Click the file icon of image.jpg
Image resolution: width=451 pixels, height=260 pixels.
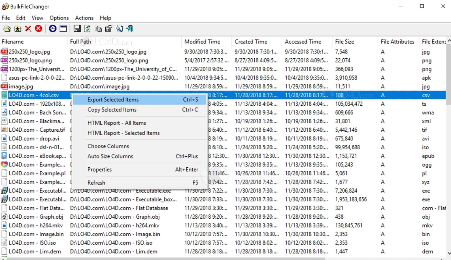[4, 86]
